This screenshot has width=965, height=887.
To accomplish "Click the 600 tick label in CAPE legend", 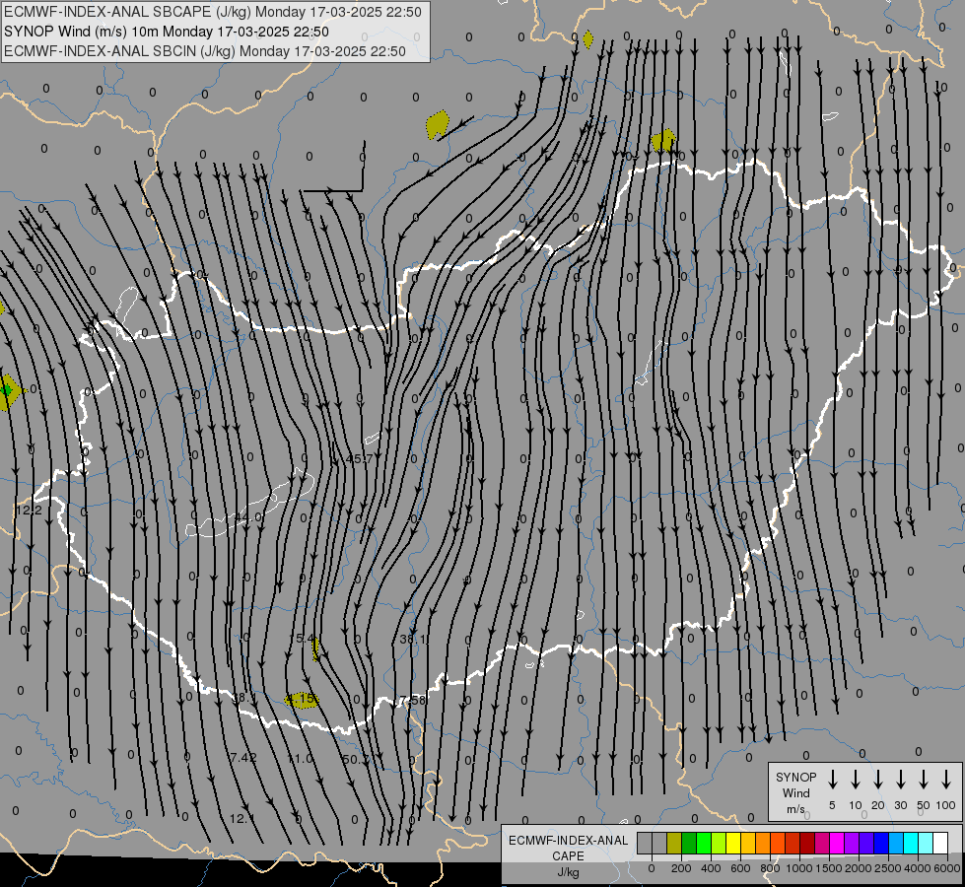I will pos(740,868).
